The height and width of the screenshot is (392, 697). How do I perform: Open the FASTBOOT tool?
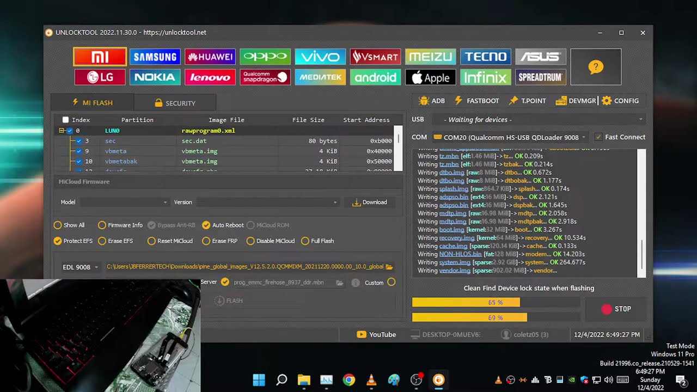pos(476,101)
